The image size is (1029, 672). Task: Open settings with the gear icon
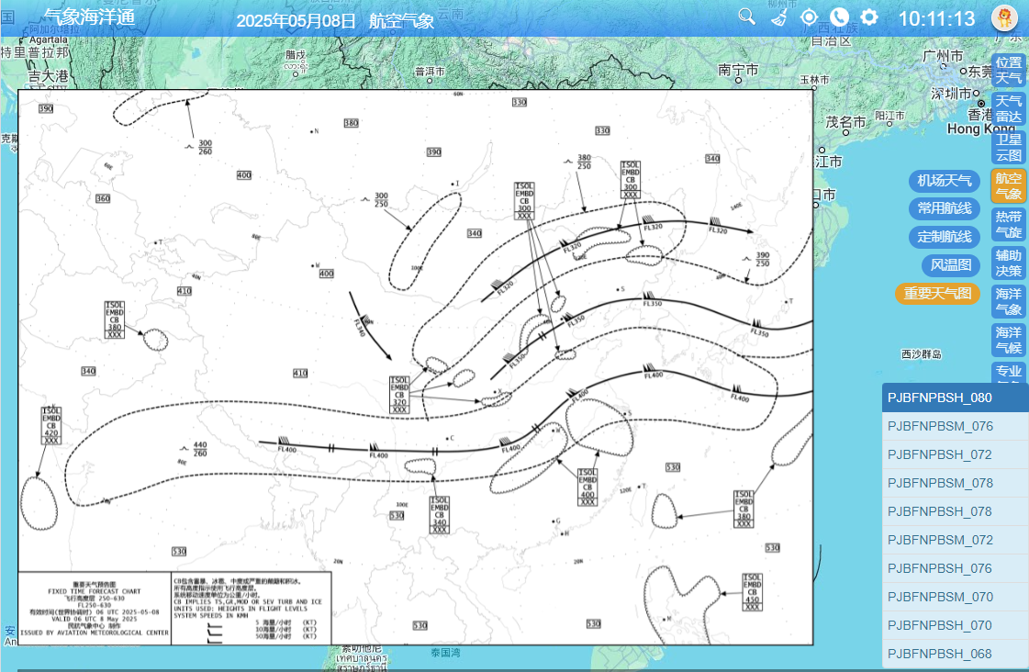click(x=869, y=17)
